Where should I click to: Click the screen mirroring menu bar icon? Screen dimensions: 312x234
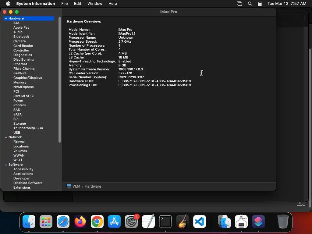(239, 4)
